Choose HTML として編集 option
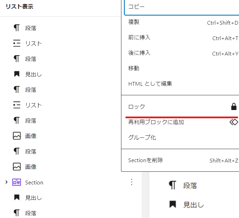This screenshot has width=239, height=218. click(x=150, y=84)
